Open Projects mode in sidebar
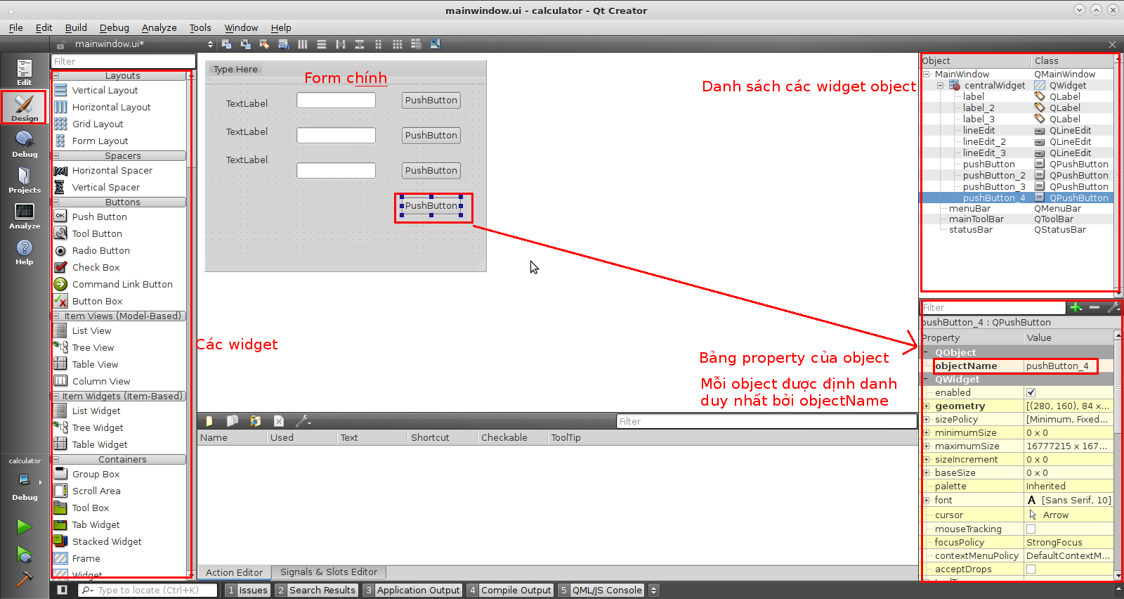 coord(25,179)
